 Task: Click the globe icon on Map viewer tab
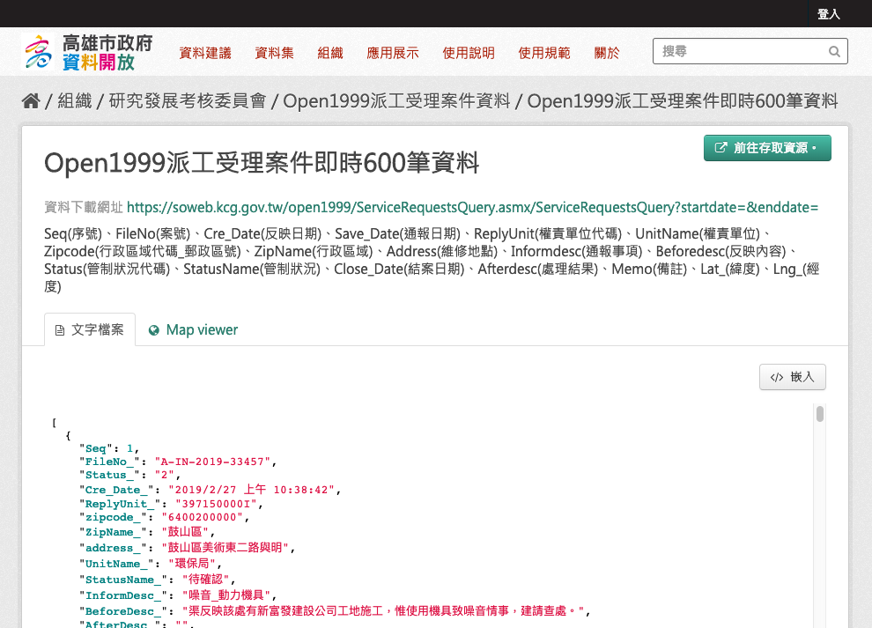coord(154,330)
